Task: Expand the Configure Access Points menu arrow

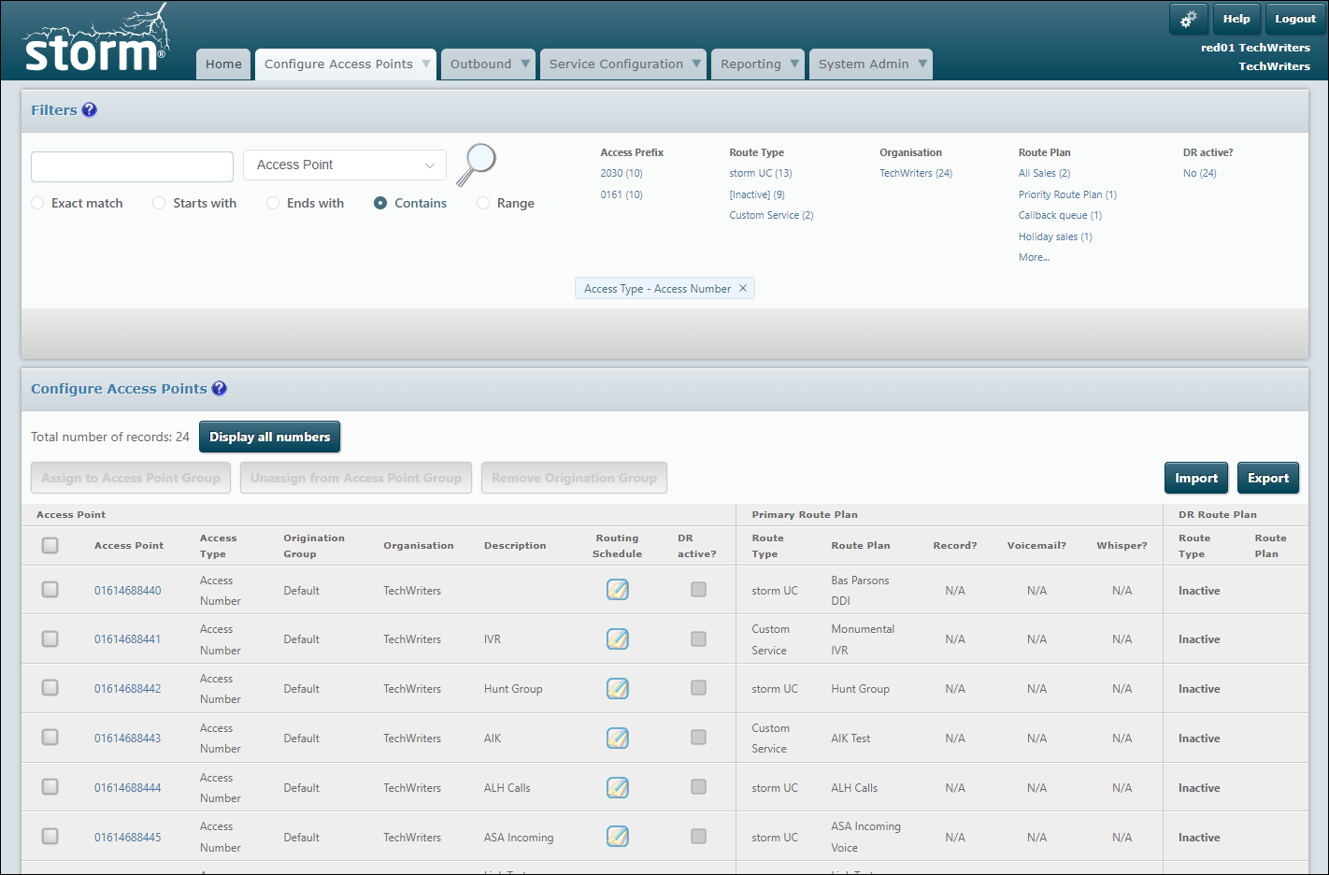Action: click(x=426, y=64)
